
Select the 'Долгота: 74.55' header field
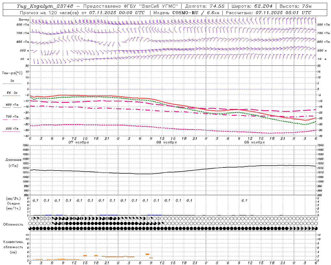(x=205, y=6)
